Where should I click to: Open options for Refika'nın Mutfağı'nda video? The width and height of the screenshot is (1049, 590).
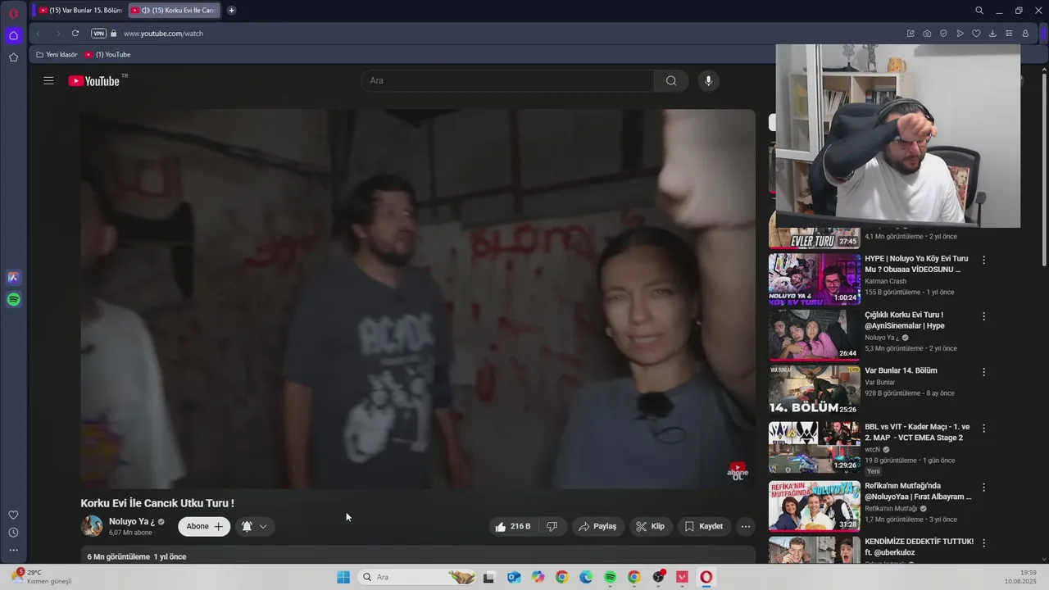click(984, 487)
